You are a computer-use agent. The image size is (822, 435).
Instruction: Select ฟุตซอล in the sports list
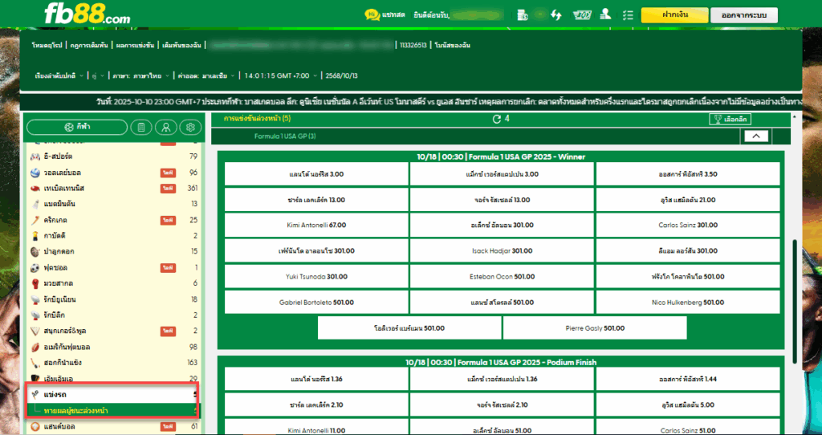tap(114, 268)
